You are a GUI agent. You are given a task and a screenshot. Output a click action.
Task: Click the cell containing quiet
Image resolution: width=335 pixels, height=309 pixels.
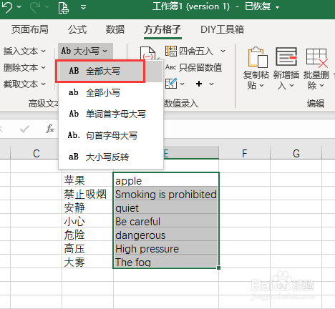click(x=166, y=207)
